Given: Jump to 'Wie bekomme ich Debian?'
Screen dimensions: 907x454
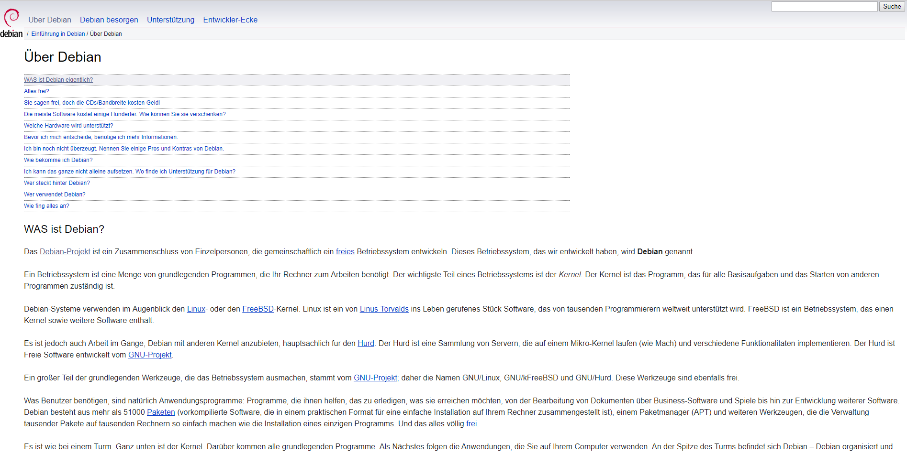Looking at the screenshot, I should point(58,160).
